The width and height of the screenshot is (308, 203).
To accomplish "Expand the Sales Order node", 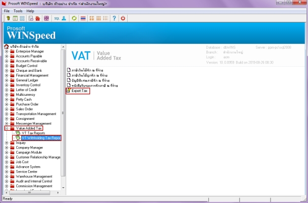I will click(x=7, y=109).
